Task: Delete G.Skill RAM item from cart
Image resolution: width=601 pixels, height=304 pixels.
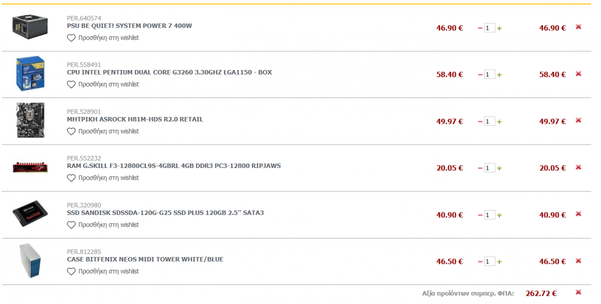Action: pyautogui.click(x=578, y=167)
